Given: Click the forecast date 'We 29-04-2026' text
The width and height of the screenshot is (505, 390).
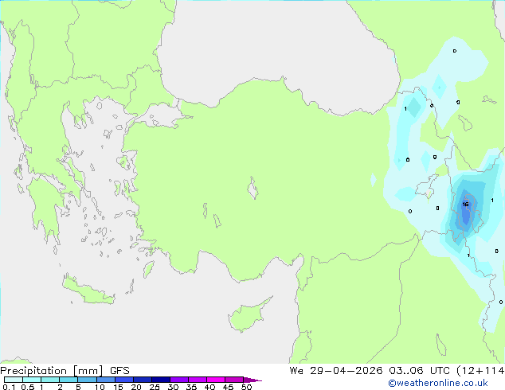Looking at the screenshot, I should (x=336, y=370).
